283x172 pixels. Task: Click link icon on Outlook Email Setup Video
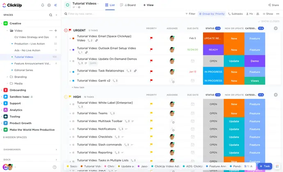pos(87,52)
